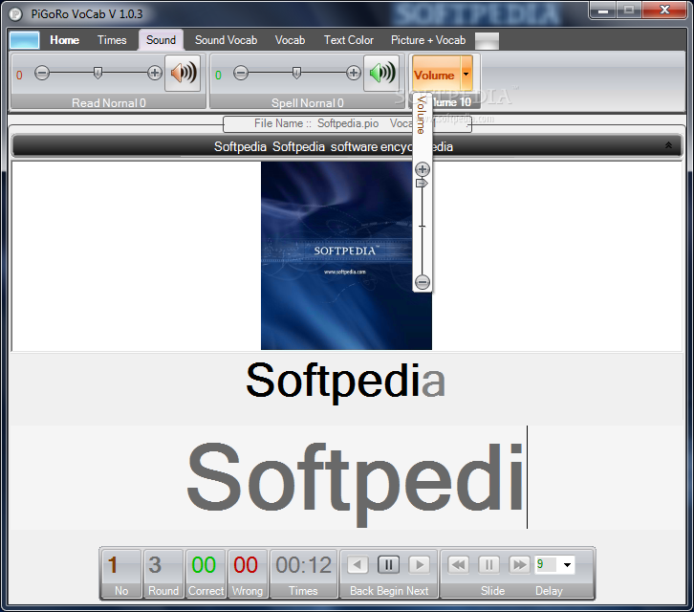Pause the slide show
This screenshot has height=612, width=694.
click(x=488, y=564)
